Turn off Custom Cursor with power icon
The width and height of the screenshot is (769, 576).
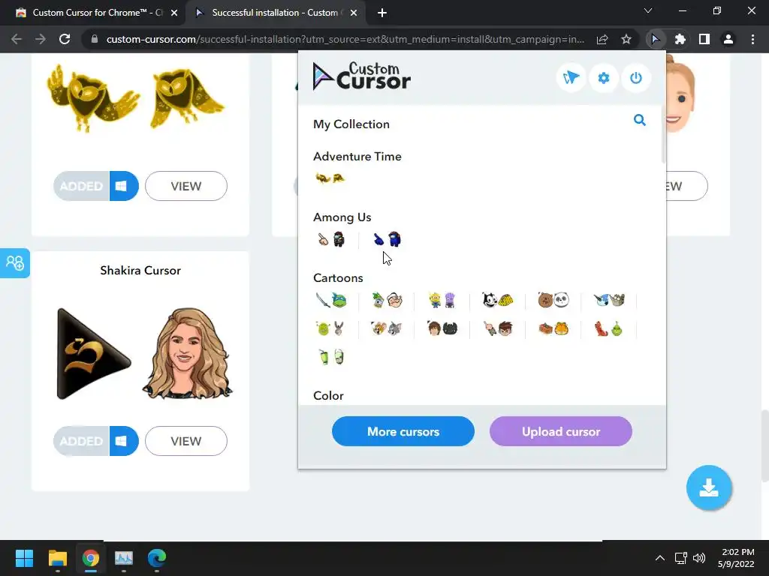point(636,77)
